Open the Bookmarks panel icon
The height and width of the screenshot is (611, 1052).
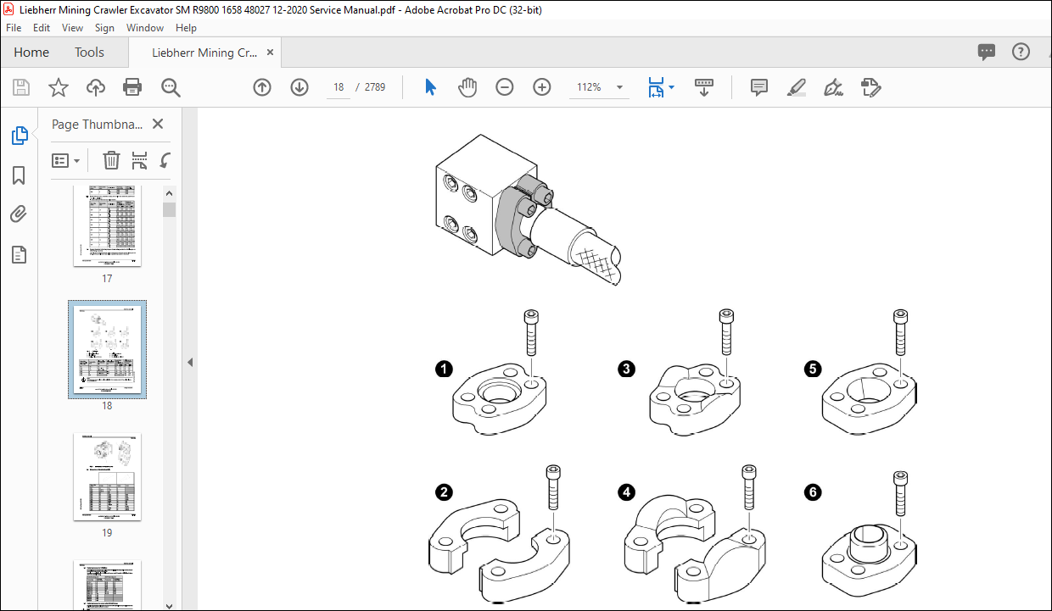[19, 175]
